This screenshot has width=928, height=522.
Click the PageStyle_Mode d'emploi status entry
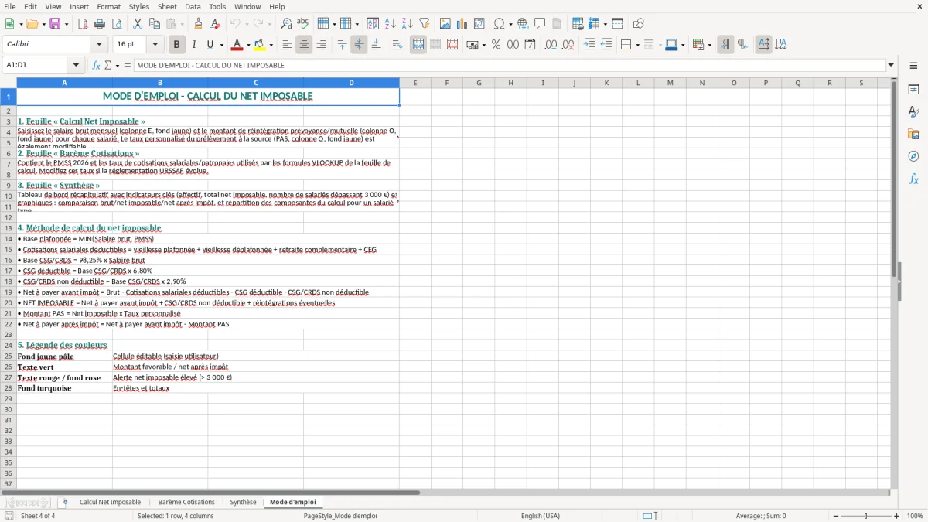[x=340, y=516]
